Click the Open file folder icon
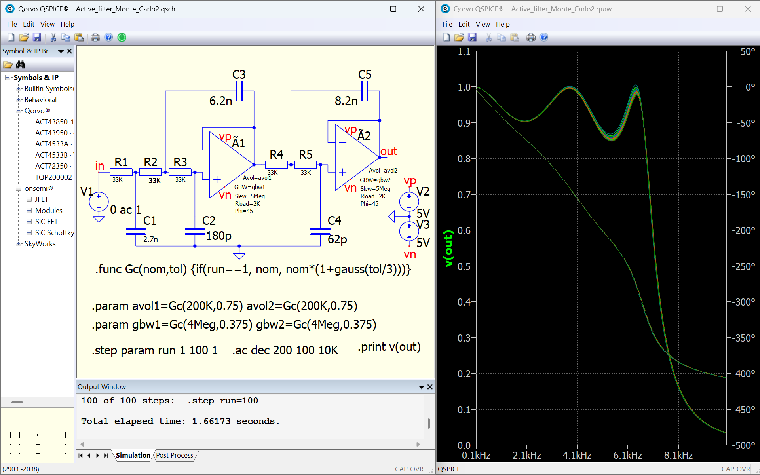Screen dimensions: 760x475 click(x=24, y=37)
